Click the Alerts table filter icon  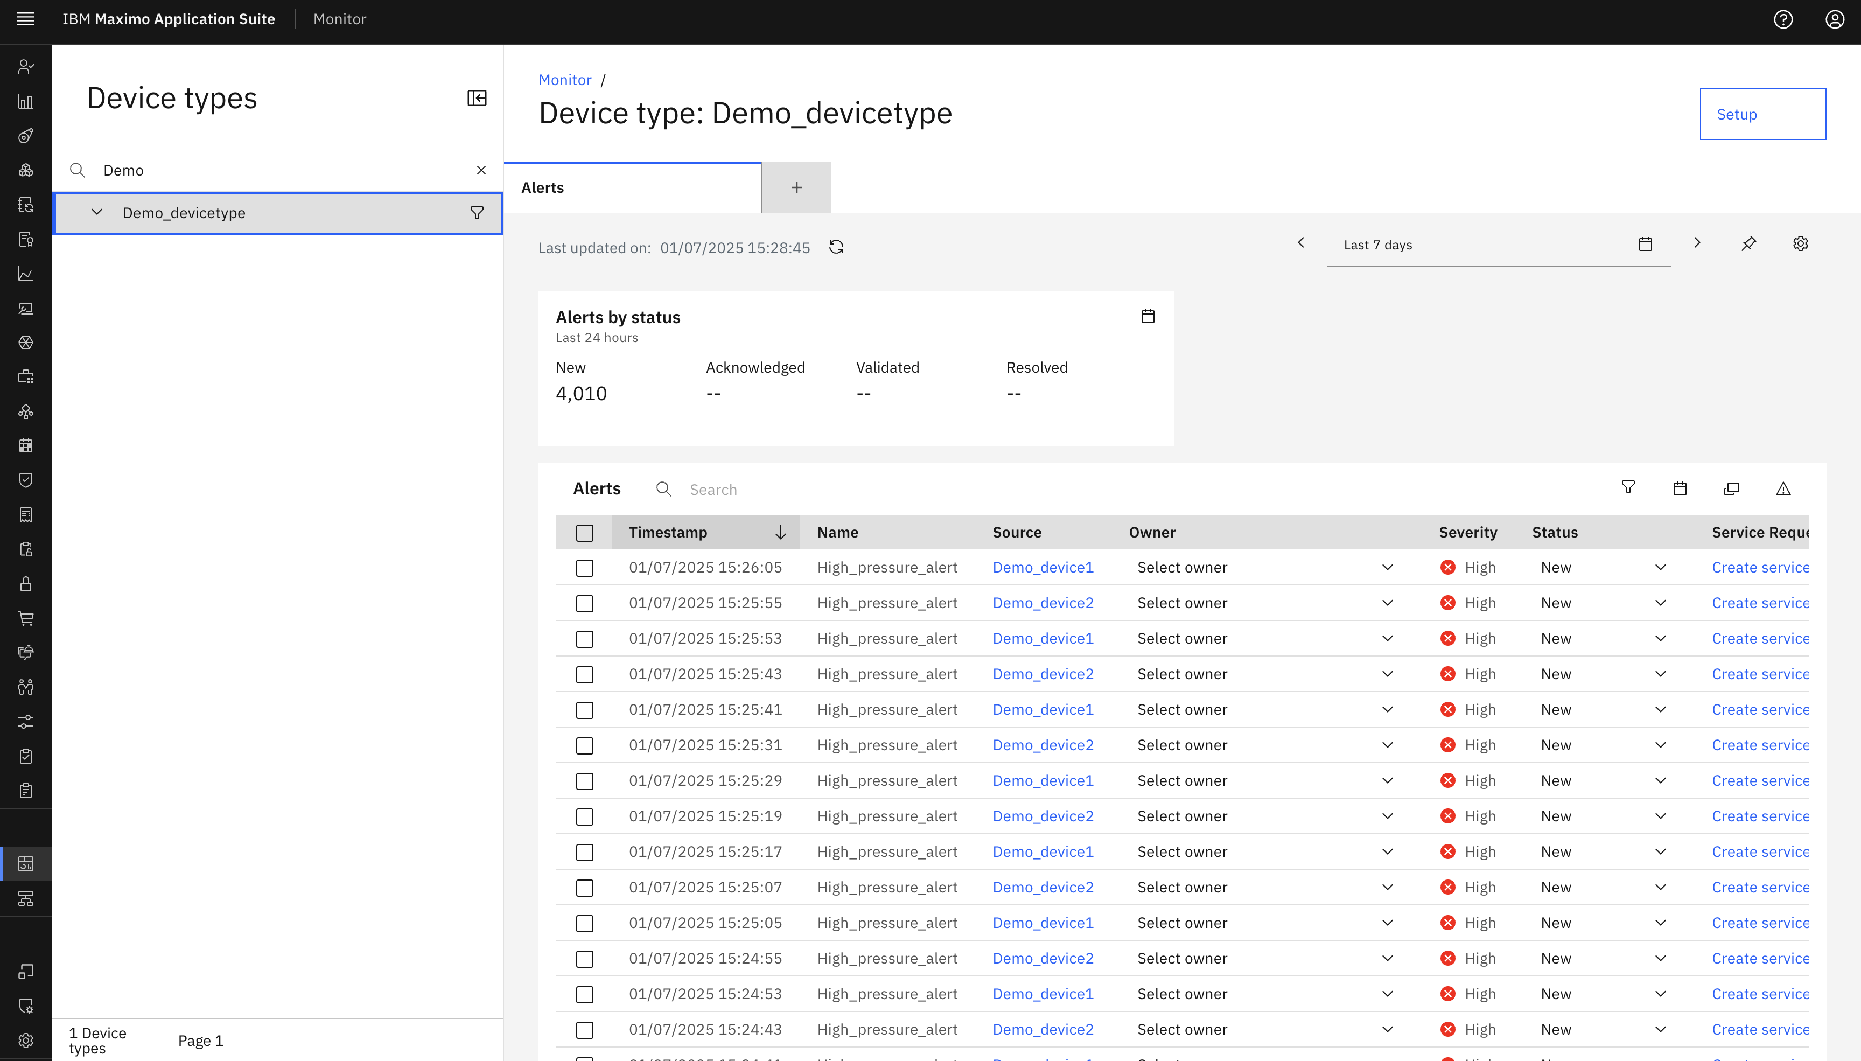1628,487
